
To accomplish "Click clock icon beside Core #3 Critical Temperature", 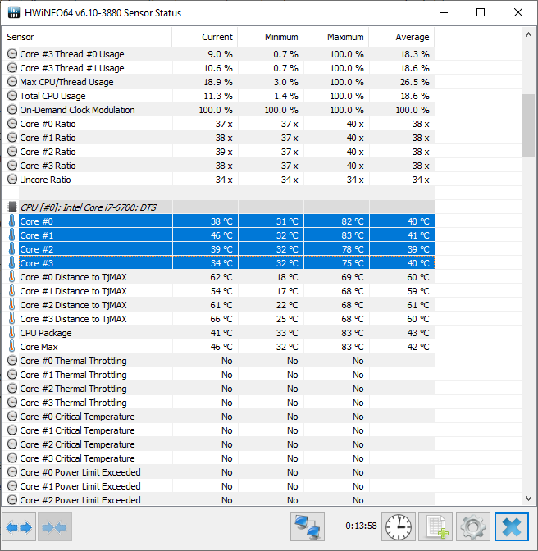I will (12, 458).
